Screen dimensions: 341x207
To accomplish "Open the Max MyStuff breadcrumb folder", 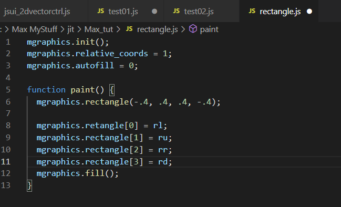I will tap(35, 29).
